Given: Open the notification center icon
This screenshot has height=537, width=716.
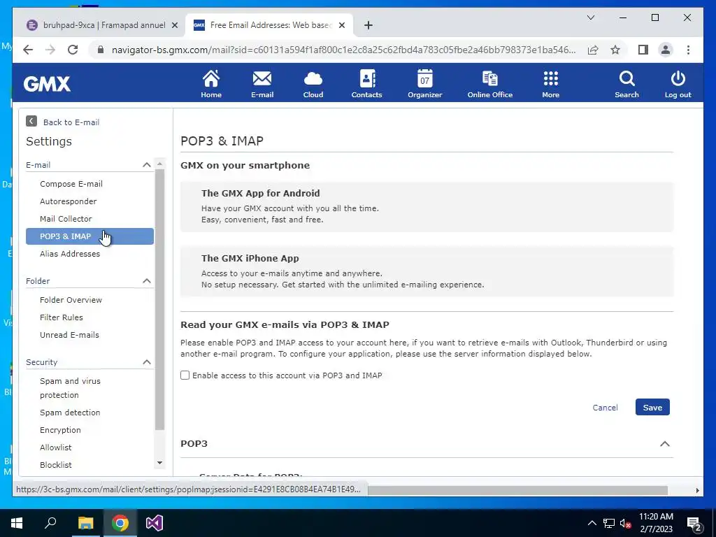Looking at the screenshot, I should tap(694, 523).
